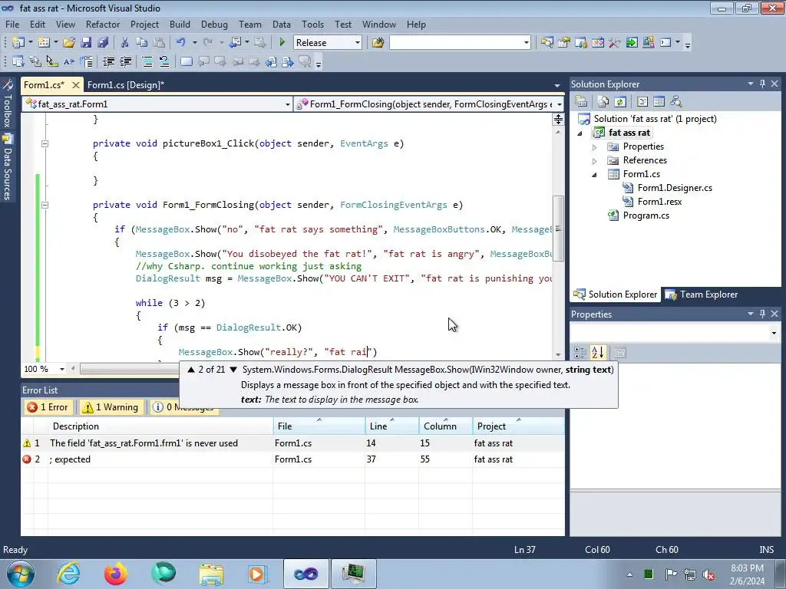Switch to the Team Explorer tab
The height and width of the screenshot is (589, 786).
[702, 294]
